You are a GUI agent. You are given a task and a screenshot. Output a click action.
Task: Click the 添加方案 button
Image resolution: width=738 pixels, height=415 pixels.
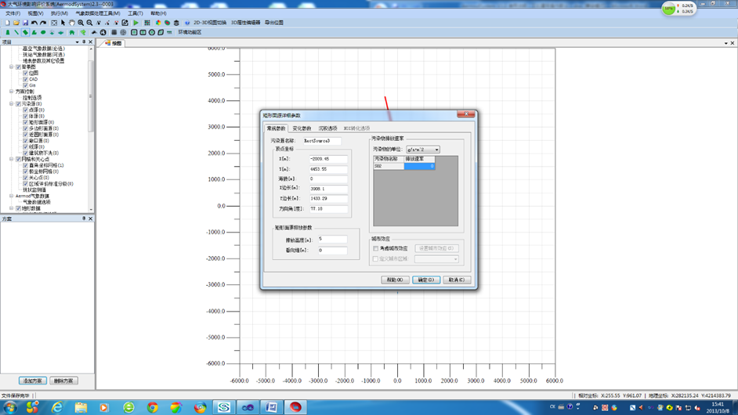[x=32, y=381]
